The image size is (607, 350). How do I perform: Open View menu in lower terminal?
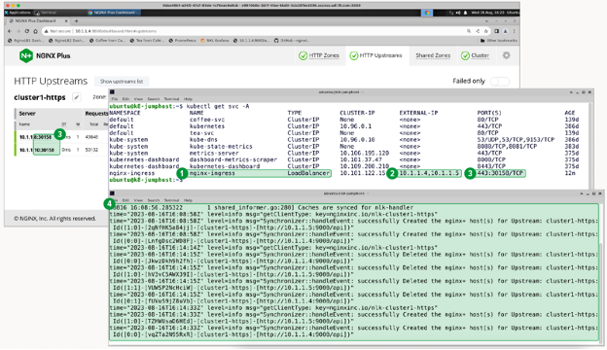[138, 200]
